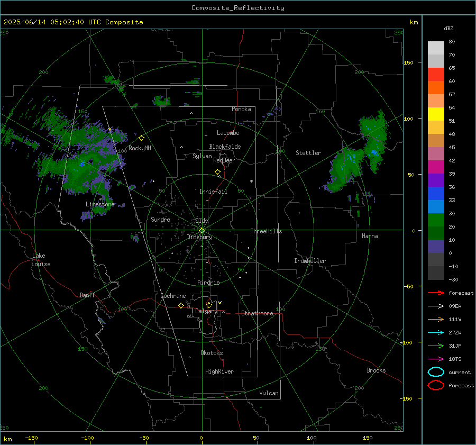Click the Calgary city label
The width and height of the screenshot is (476, 445).
pos(206,311)
